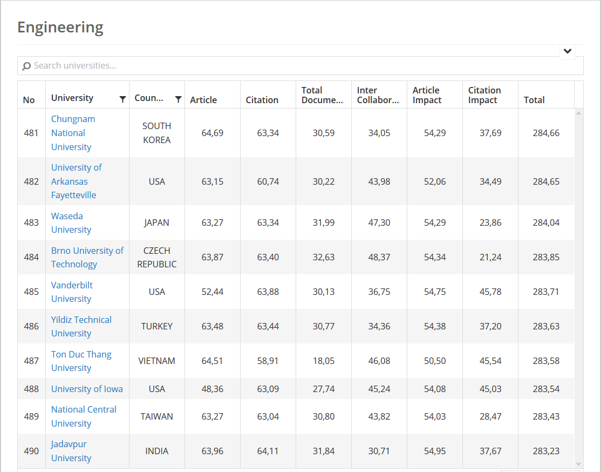This screenshot has width=601, height=472.
Task: Open Chungnam National University link
Action: (x=73, y=133)
